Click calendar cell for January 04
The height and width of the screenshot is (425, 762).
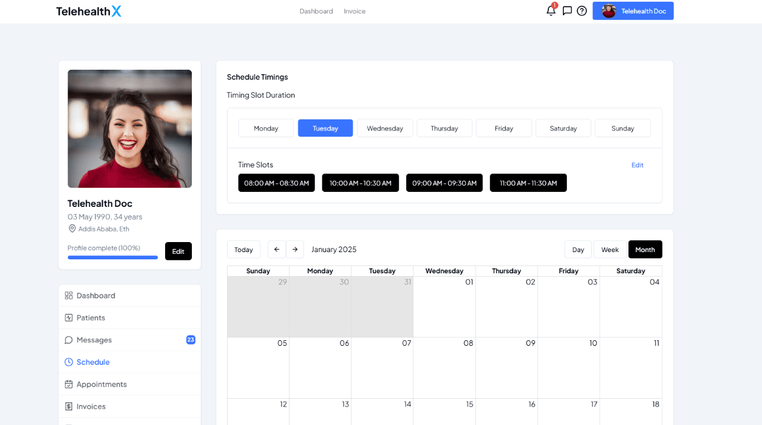(x=631, y=307)
